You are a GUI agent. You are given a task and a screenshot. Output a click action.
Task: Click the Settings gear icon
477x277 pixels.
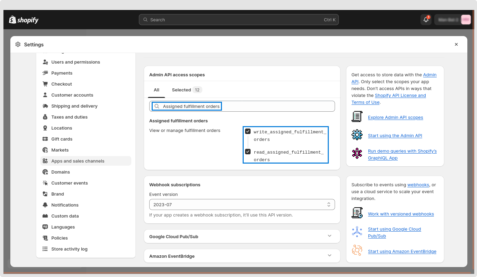point(18,44)
